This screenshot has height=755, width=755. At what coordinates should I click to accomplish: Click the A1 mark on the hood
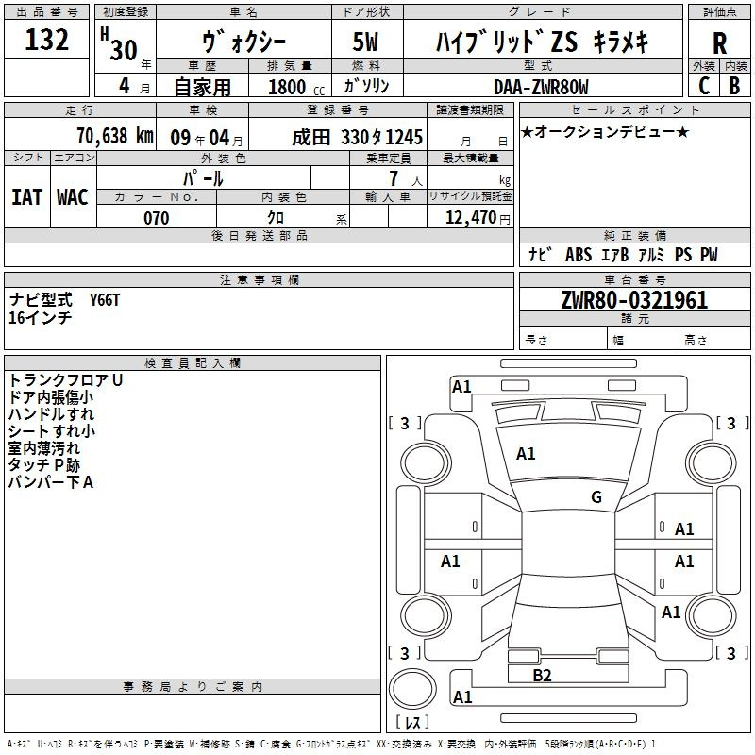pos(526,454)
